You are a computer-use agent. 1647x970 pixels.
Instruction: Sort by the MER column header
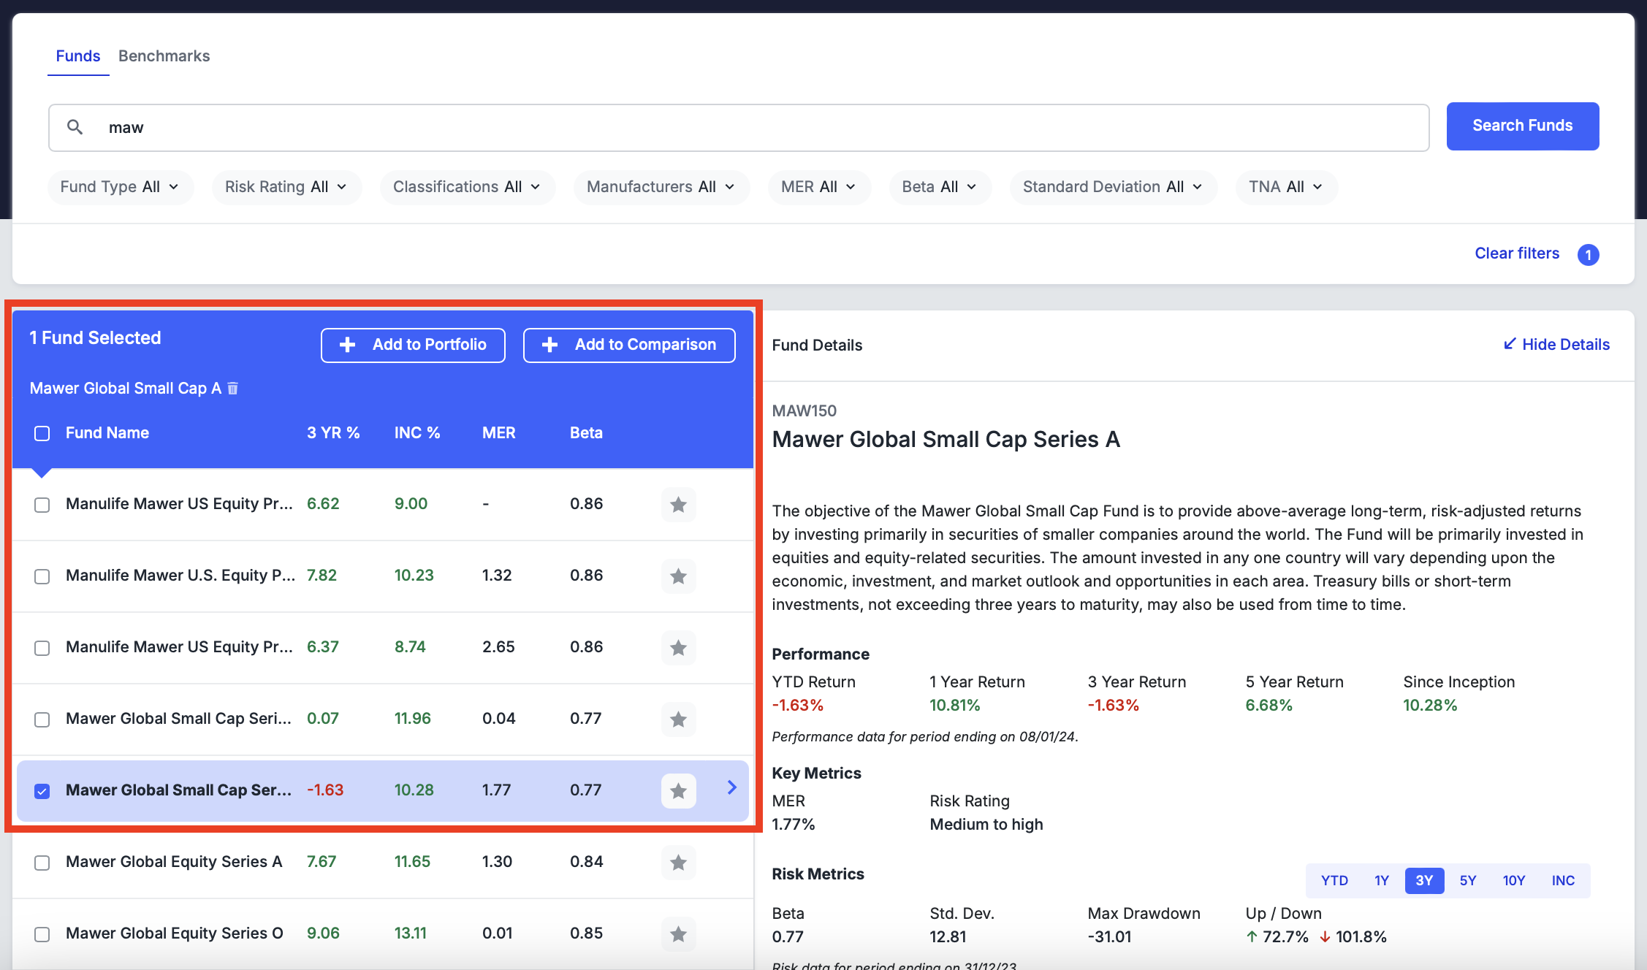pos(499,433)
